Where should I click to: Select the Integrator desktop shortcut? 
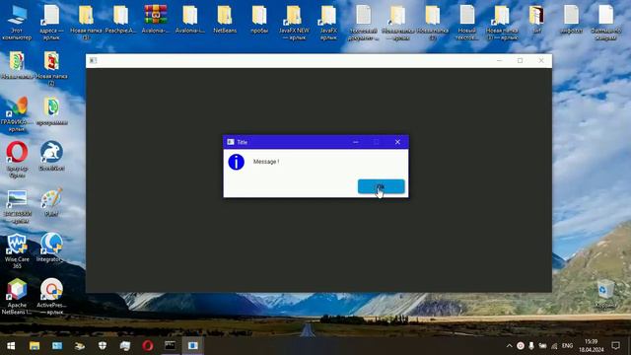[51, 248]
